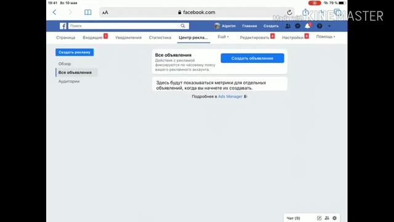Open friend requests icon

tap(288, 26)
